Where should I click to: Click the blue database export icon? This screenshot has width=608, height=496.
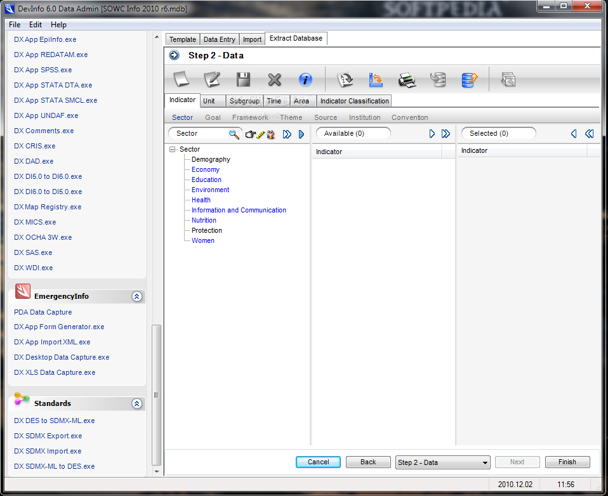point(470,80)
